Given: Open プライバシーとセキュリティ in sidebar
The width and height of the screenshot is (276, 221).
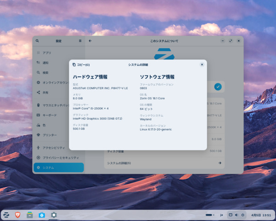Looking at the screenshot, I should 58,157.
